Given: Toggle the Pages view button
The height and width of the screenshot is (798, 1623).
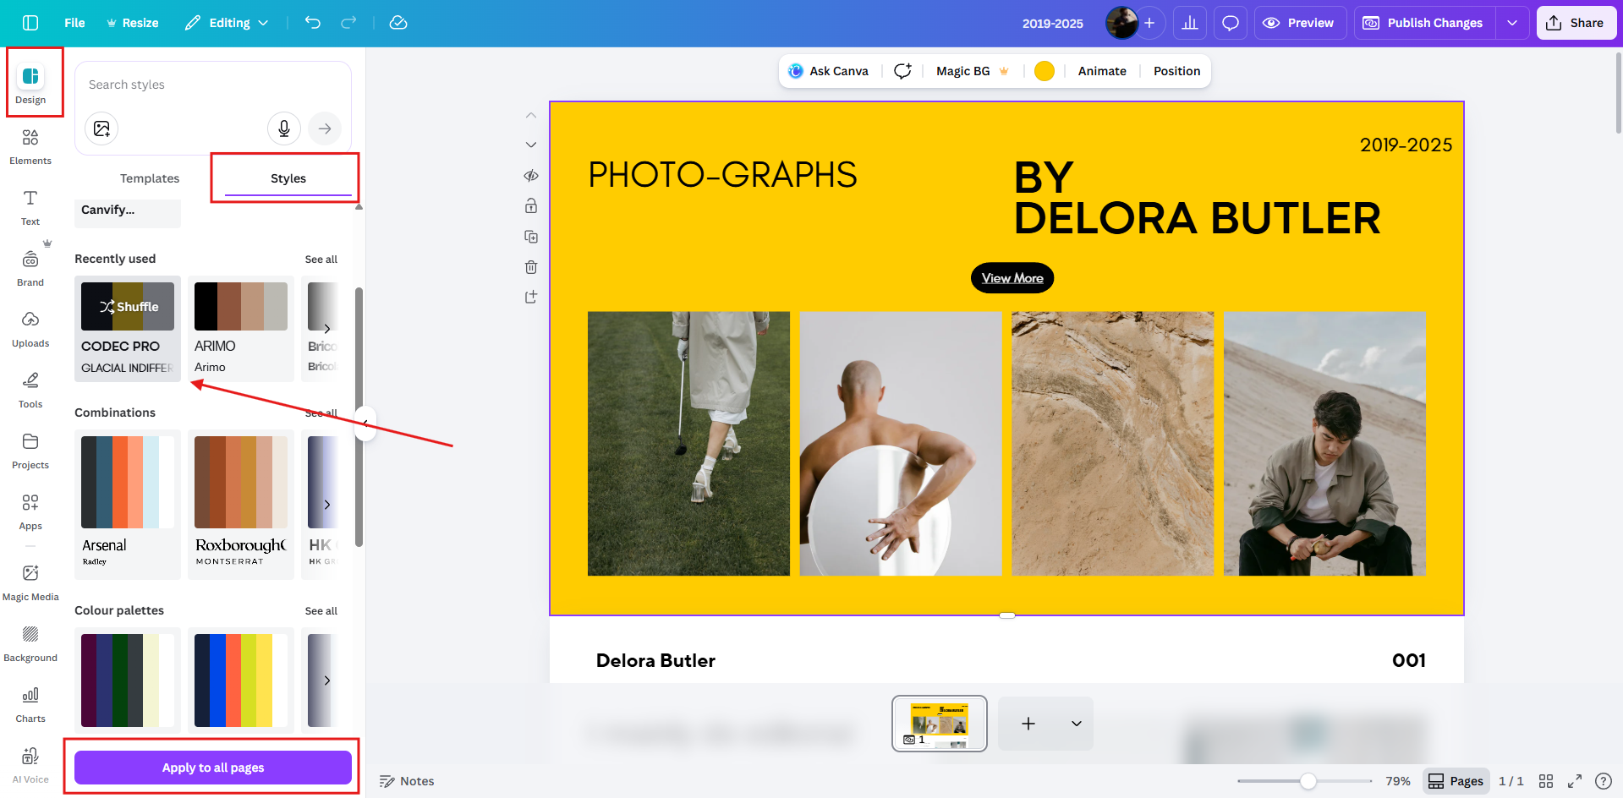Looking at the screenshot, I should [x=1456, y=781].
